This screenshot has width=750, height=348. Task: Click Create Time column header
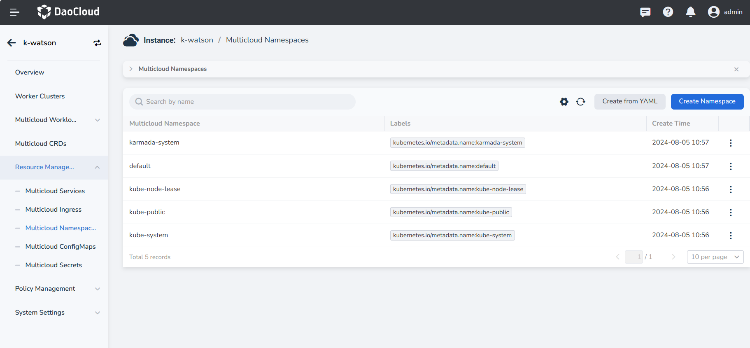[x=671, y=124]
